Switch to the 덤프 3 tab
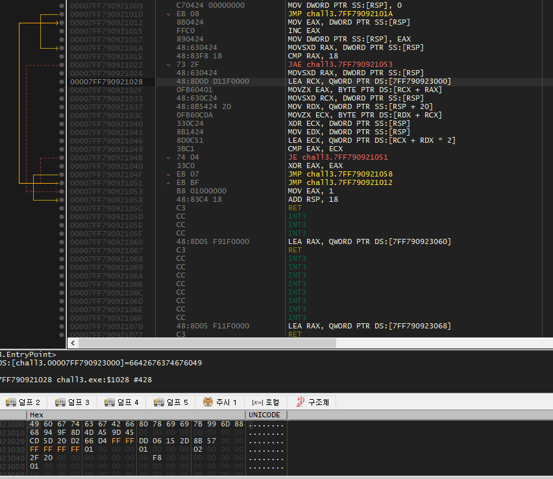 coord(71,402)
